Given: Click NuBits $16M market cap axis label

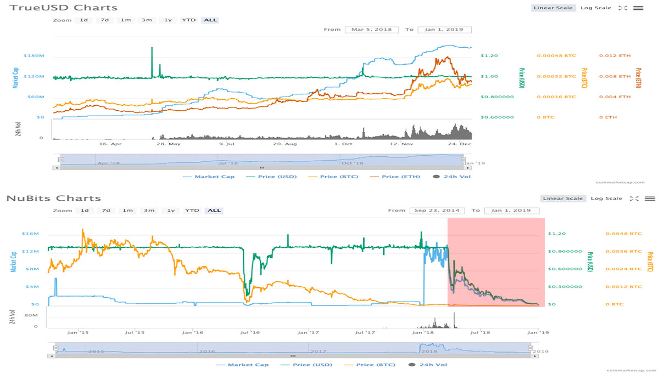Looking at the screenshot, I should click(x=30, y=234).
